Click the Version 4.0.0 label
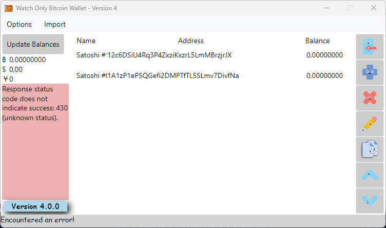Viewport: 386px width, 228px height. tap(35, 206)
